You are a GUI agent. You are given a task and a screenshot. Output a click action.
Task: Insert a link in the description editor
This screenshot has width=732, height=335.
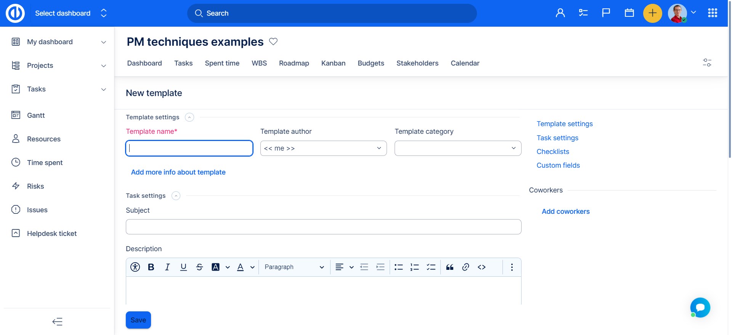466,267
